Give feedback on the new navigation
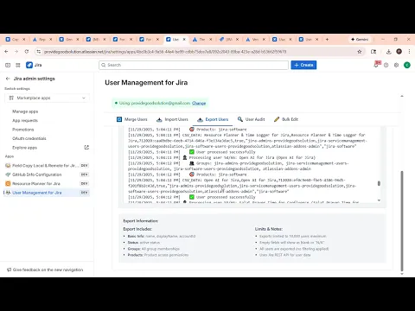This screenshot has width=415, height=311. tap(45, 270)
